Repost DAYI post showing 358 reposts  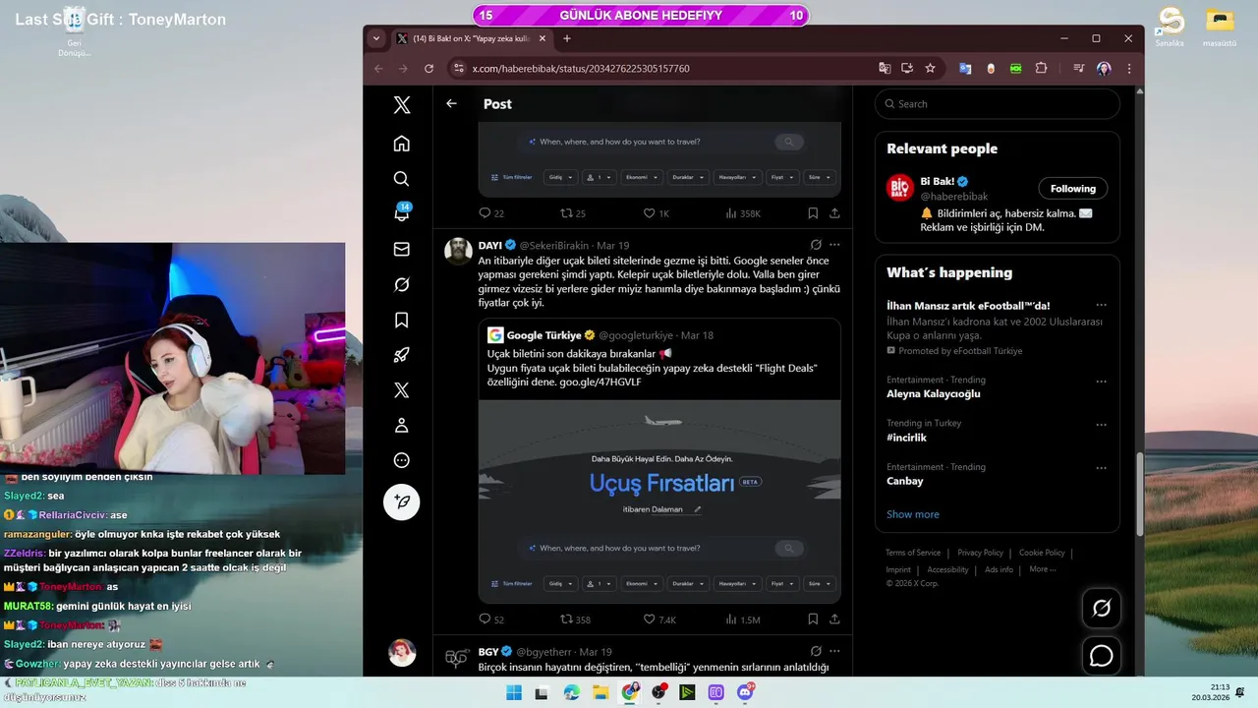(575, 619)
